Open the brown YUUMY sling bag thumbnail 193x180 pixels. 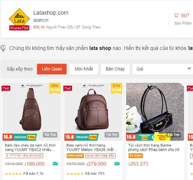[x=32, y=112]
